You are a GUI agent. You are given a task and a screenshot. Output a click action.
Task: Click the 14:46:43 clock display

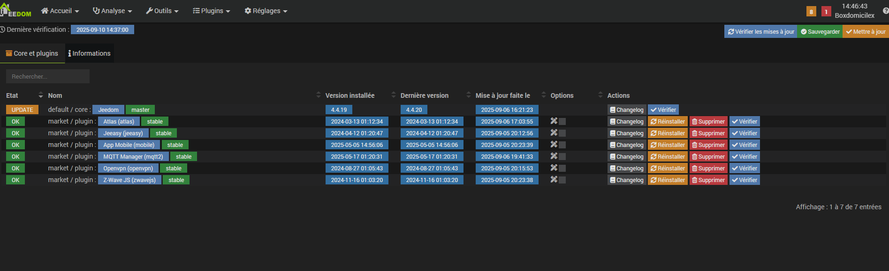tap(854, 6)
